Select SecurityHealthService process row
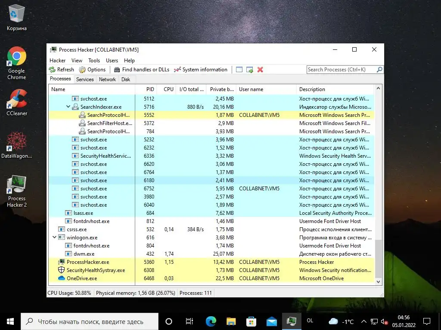This screenshot has width=441, height=330. point(211,156)
